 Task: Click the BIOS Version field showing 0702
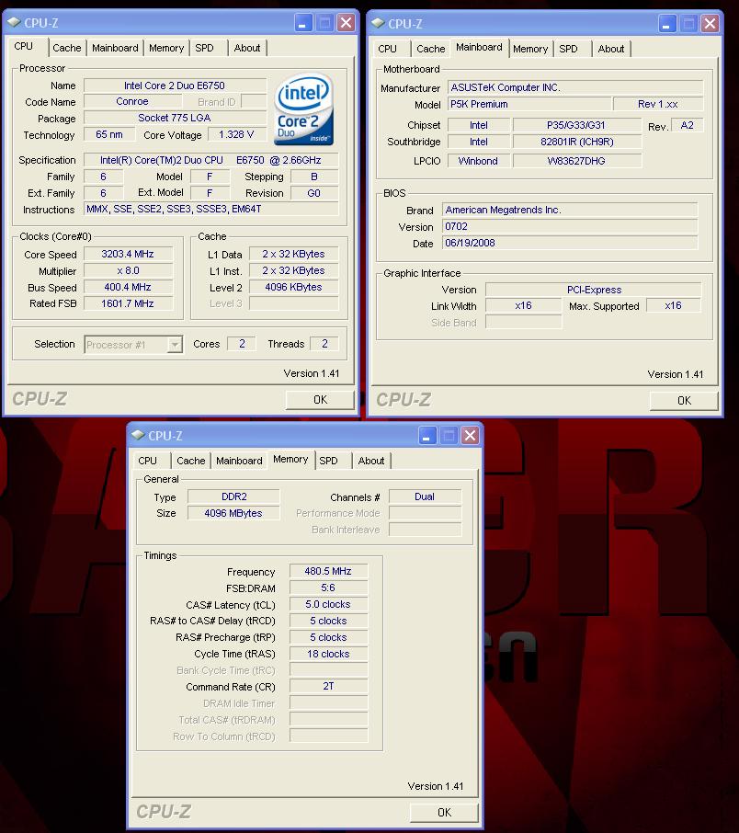[570, 227]
